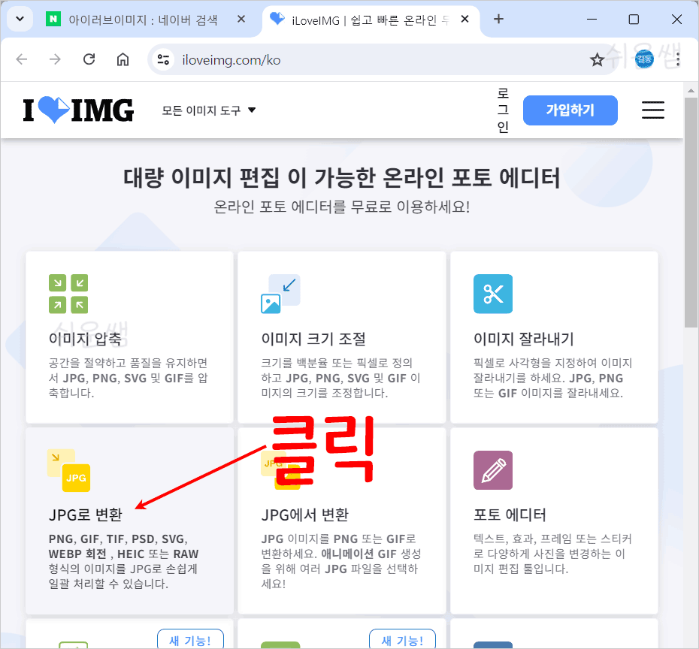Click the browser profile avatar icon
This screenshot has height=649, width=699.
click(x=643, y=59)
